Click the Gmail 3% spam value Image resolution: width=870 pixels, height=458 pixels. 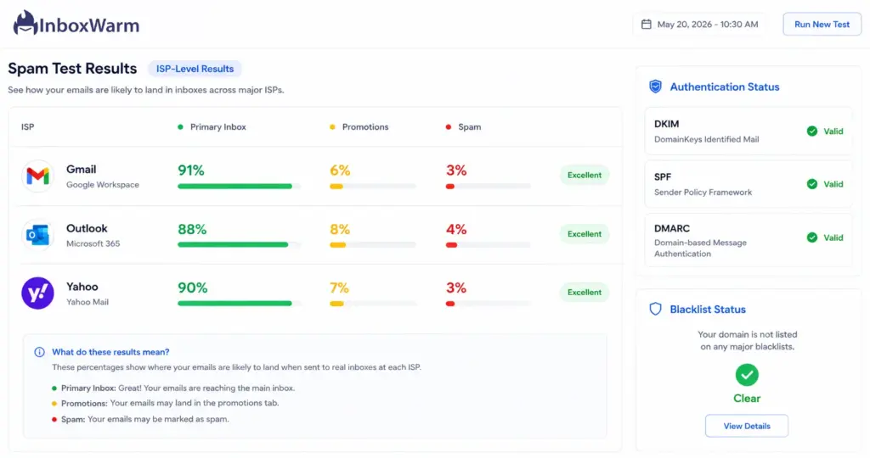(456, 170)
